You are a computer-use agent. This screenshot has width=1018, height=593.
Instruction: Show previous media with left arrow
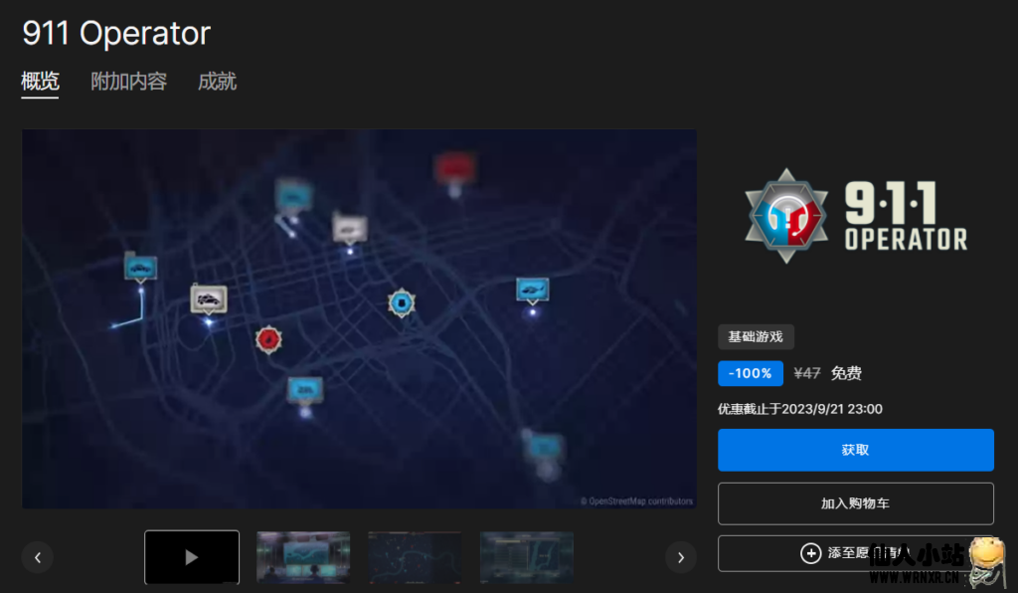(x=38, y=557)
